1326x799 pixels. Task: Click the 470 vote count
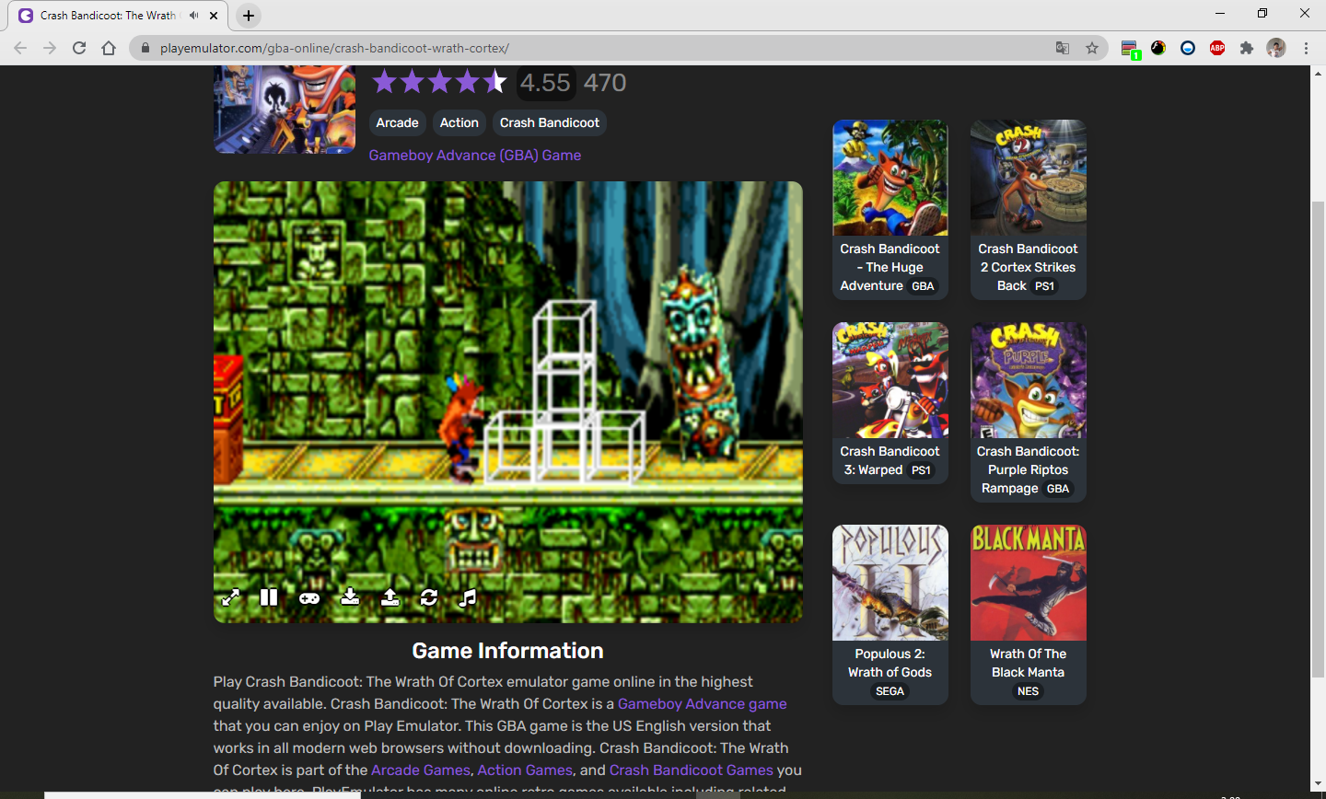point(605,83)
